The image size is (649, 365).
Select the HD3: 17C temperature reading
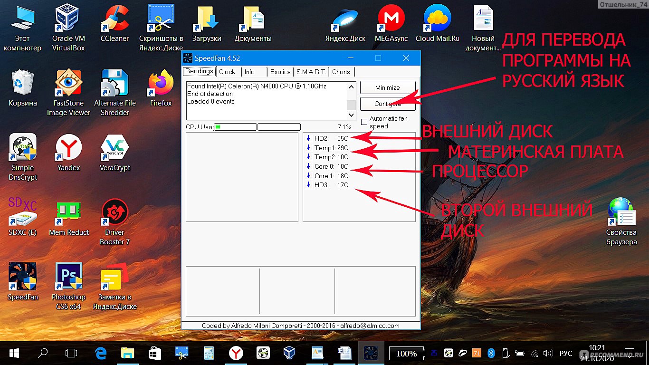tap(328, 185)
